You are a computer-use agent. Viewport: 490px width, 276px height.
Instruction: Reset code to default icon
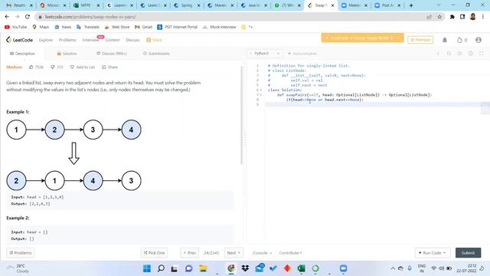click(x=459, y=54)
